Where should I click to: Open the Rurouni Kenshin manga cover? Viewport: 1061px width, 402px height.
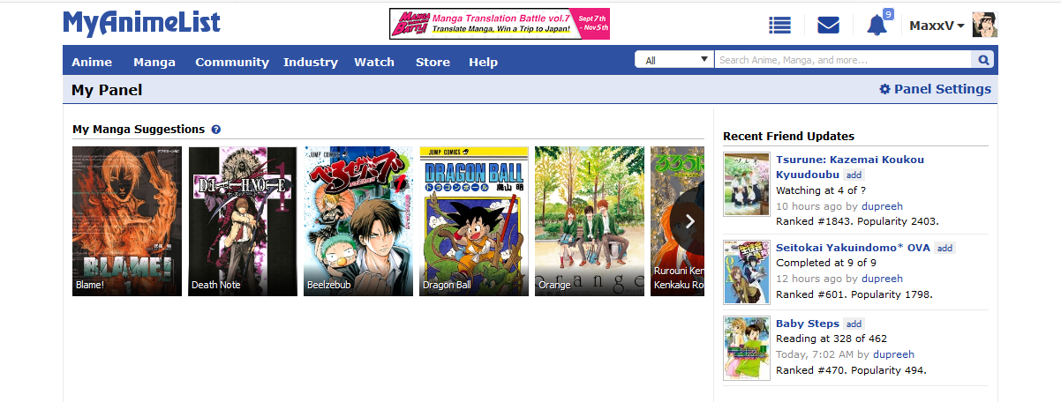(x=677, y=221)
